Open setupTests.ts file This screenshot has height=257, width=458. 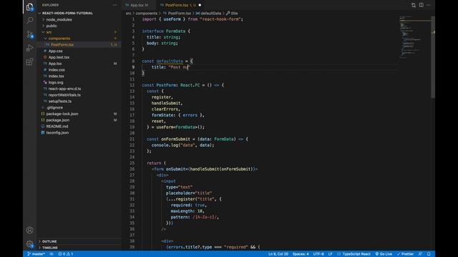pos(60,101)
